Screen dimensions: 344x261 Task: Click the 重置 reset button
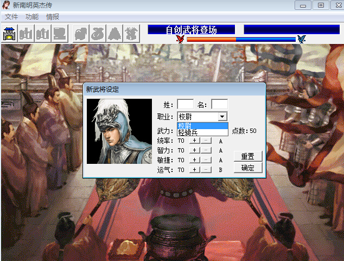coord(248,156)
